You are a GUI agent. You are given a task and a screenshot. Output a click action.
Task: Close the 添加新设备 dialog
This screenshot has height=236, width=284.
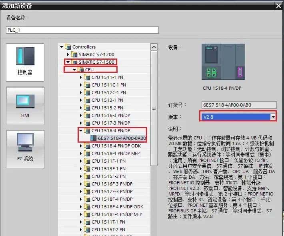pyautogui.click(x=278, y=6)
